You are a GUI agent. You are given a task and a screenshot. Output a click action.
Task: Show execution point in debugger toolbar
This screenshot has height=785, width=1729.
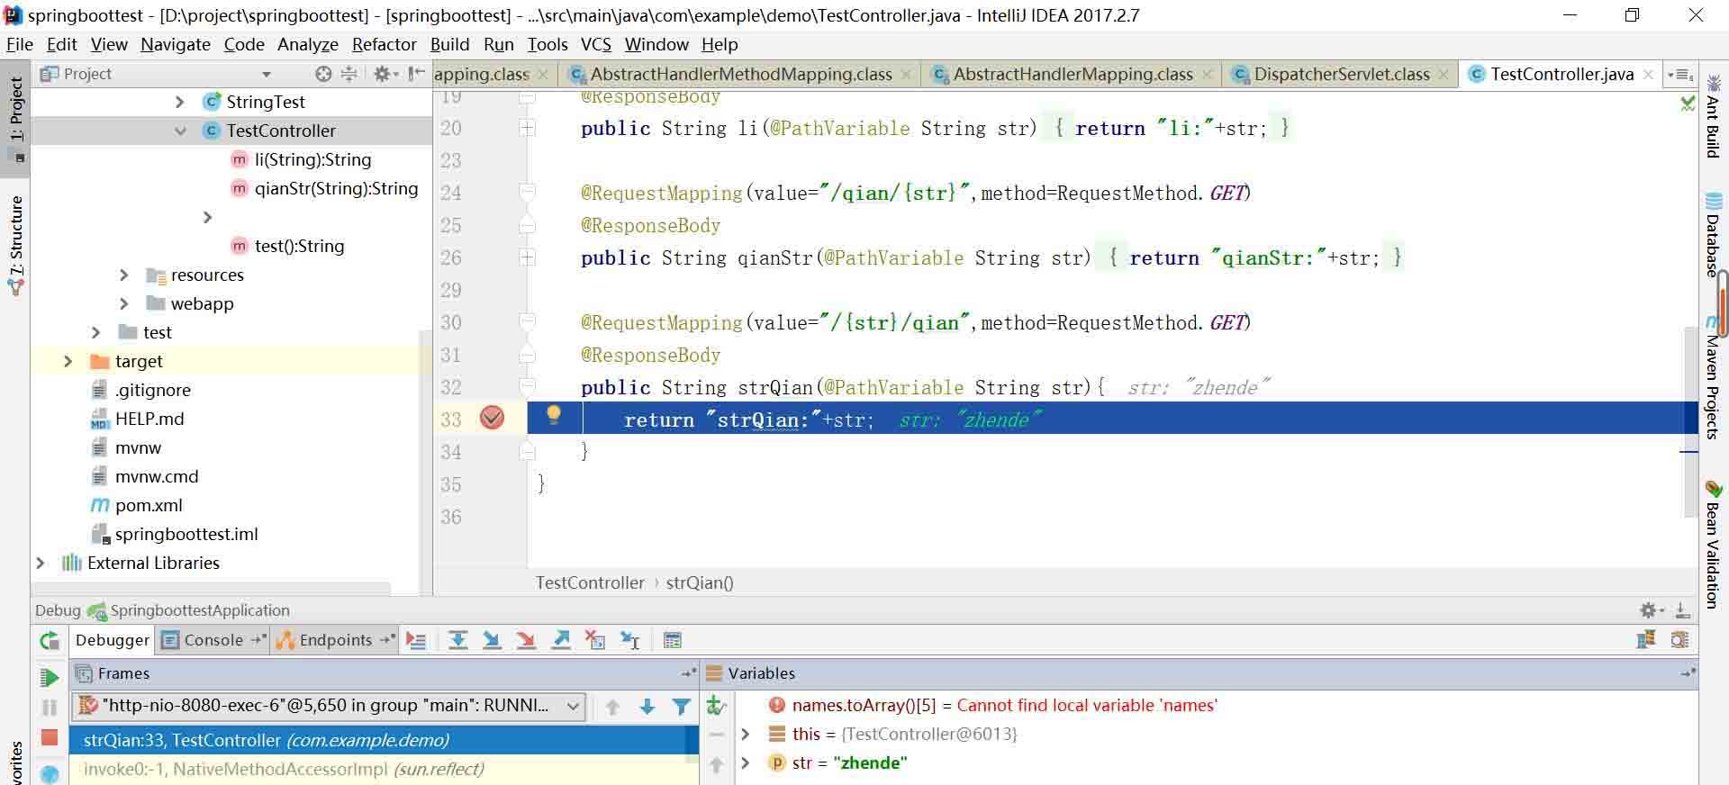pyautogui.click(x=415, y=640)
